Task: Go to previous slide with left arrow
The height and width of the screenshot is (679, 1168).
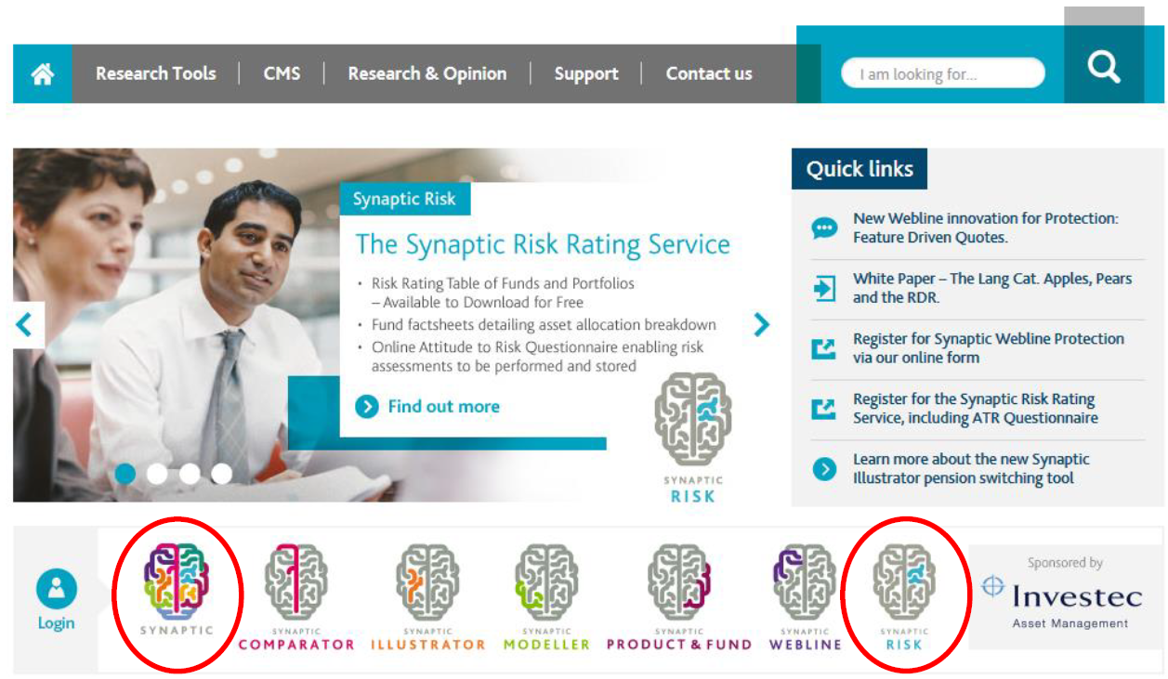Action: (x=25, y=324)
